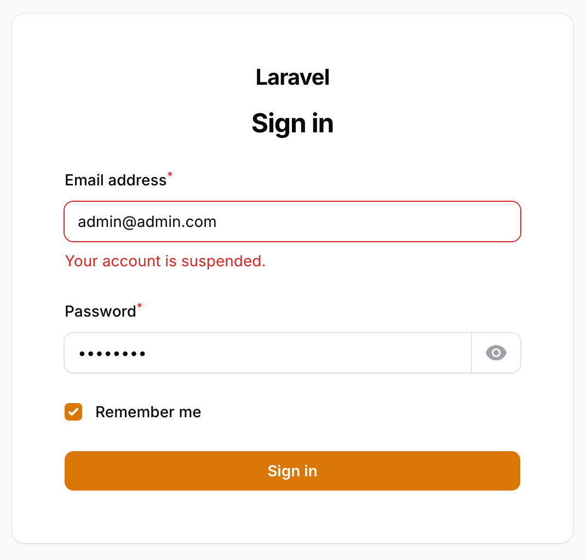This screenshot has width=586, height=560.
Task: Click the white checkmark in the orange box
Action: coord(73,412)
